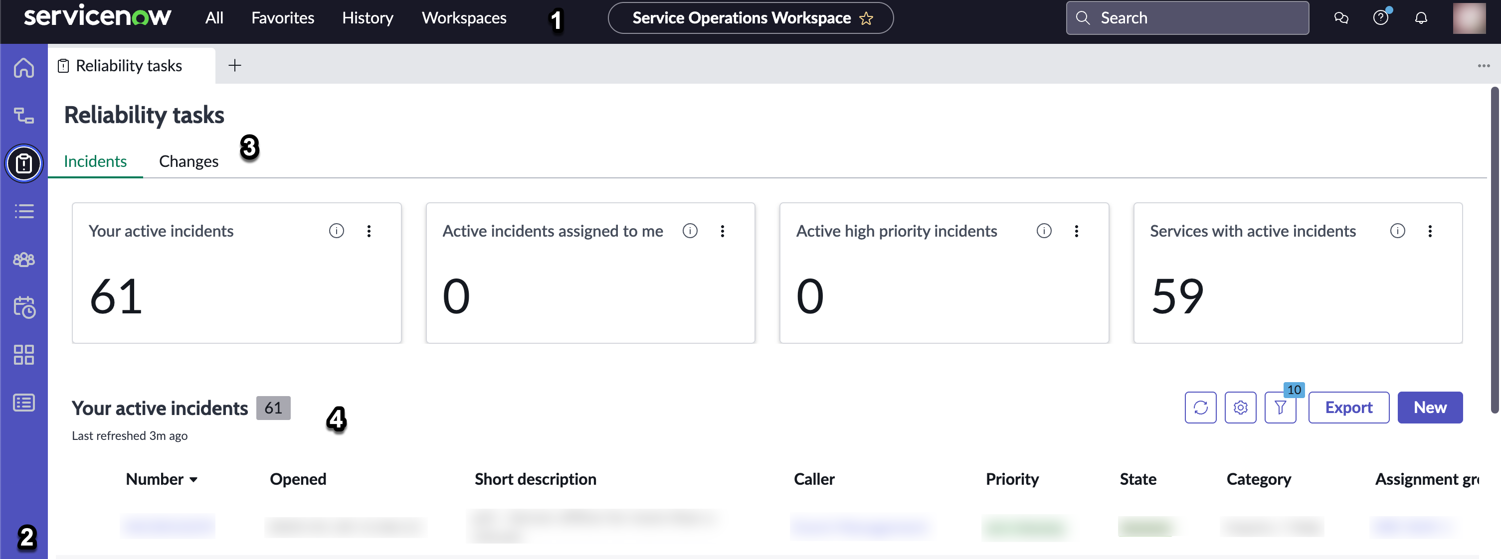Click the 61 value in Your active incidents card
The height and width of the screenshot is (559, 1501).
[116, 296]
